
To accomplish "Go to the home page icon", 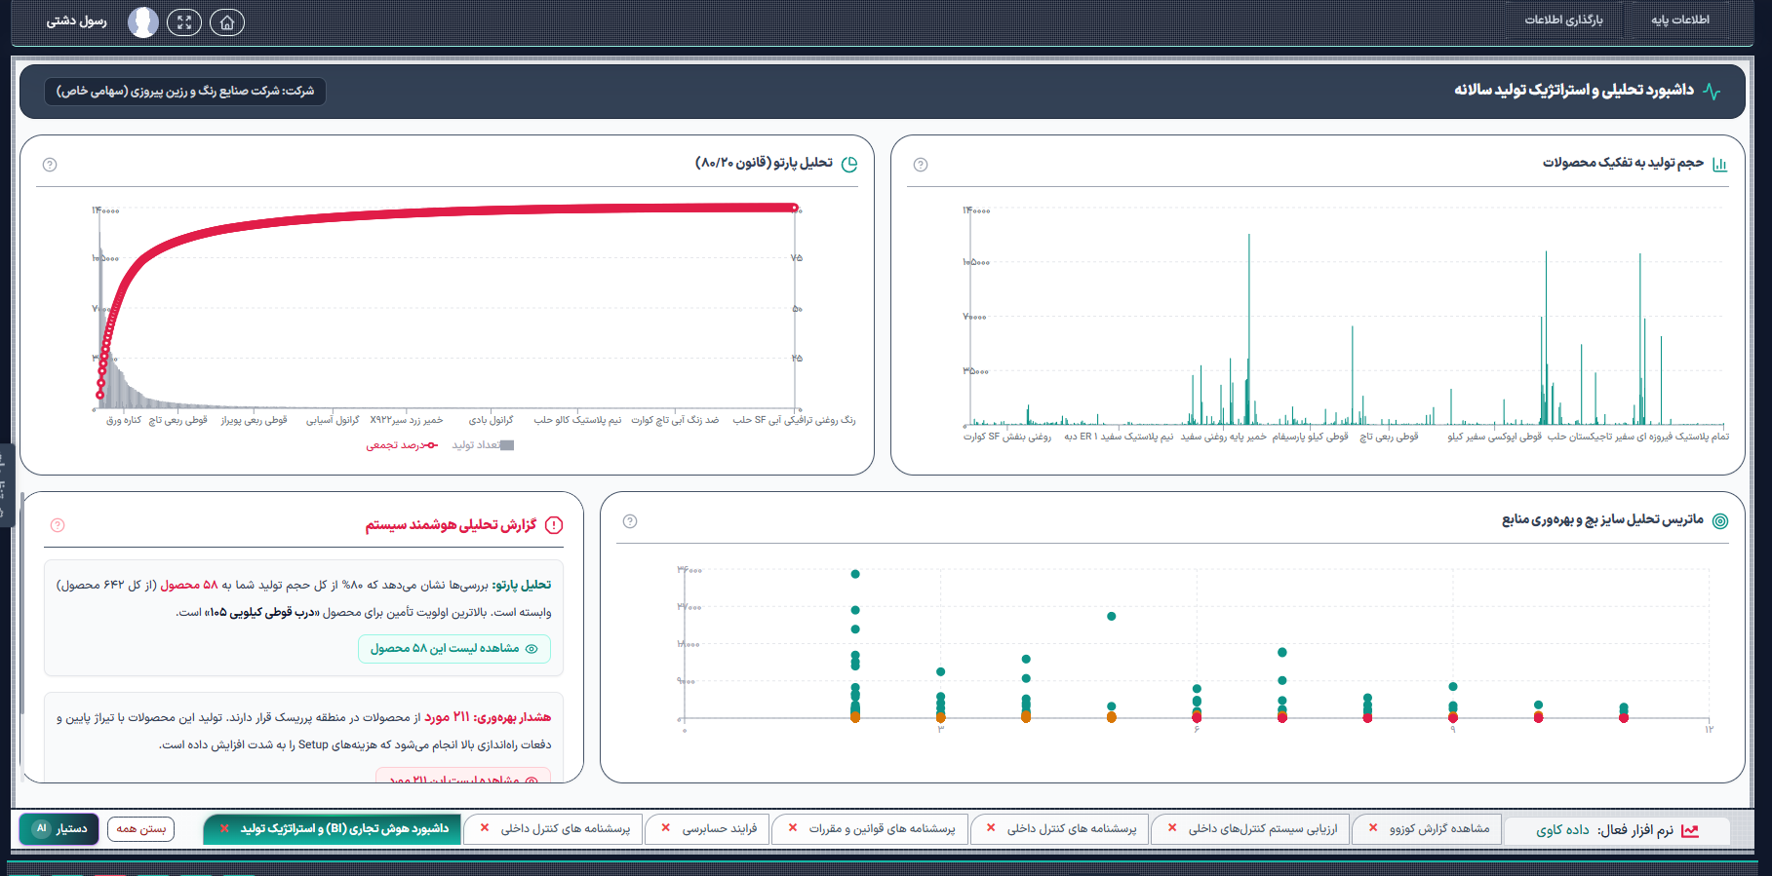I will click(227, 22).
